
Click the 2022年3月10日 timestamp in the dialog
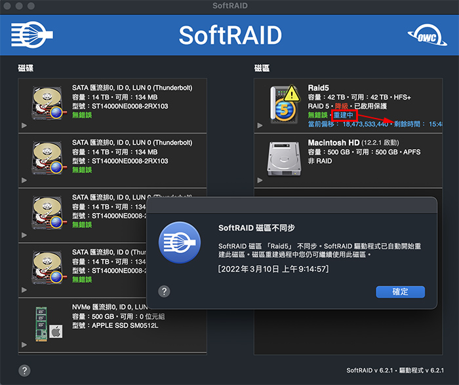tap(273, 269)
